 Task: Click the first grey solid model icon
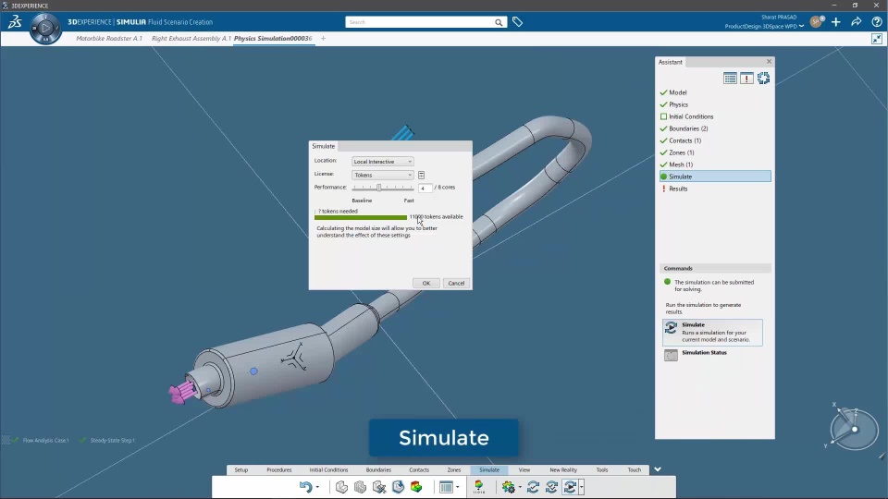[341, 487]
